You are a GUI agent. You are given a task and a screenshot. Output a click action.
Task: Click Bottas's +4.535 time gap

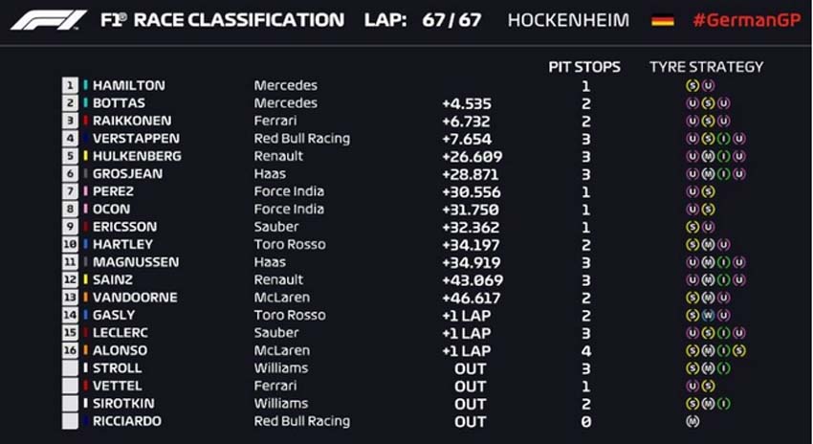point(467,103)
